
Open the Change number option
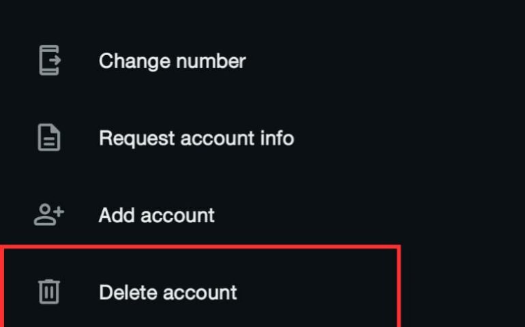pyautogui.click(x=172, y=61)
